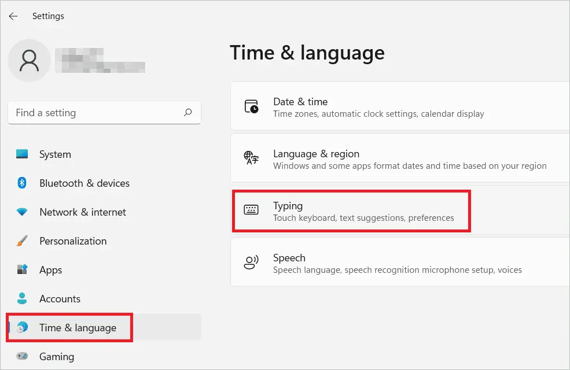Open Language & region settings
This screenshot has height=370, width=570.
376,157
